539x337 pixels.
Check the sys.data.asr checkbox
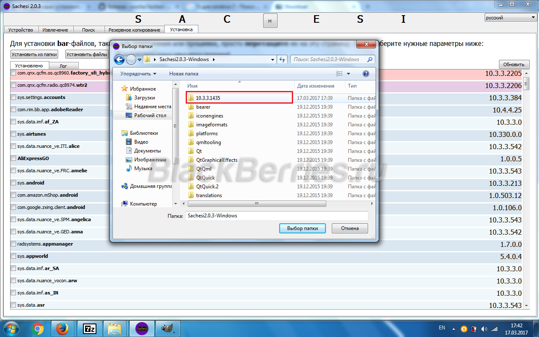(13, 305)
